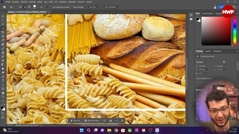Select the Frame tool
This screenshot has height=134, width=239.
click(3, 36)
